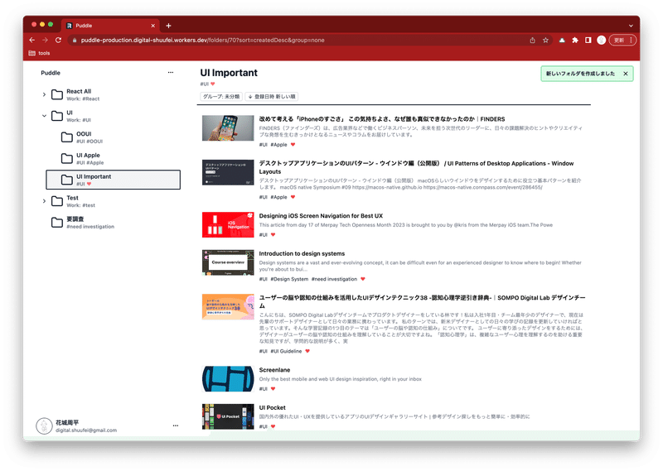663x471 pixels.
Task: Click #Design System tag on design systems item
Action: pyautogui.click(x=289, y=279)
